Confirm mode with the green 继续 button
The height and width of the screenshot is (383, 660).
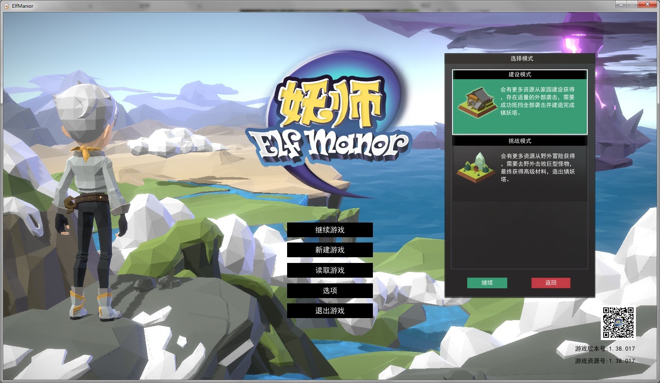(487, 283)
